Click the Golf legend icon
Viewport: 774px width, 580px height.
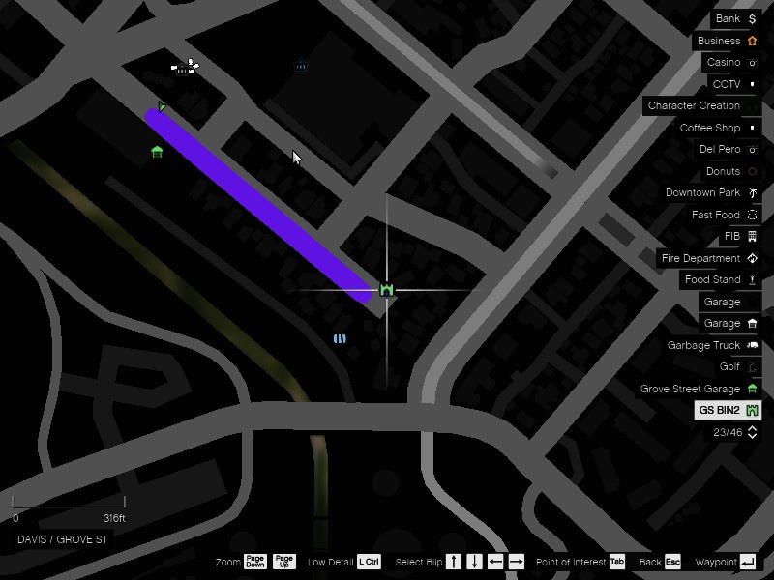(x=752, y=367)
